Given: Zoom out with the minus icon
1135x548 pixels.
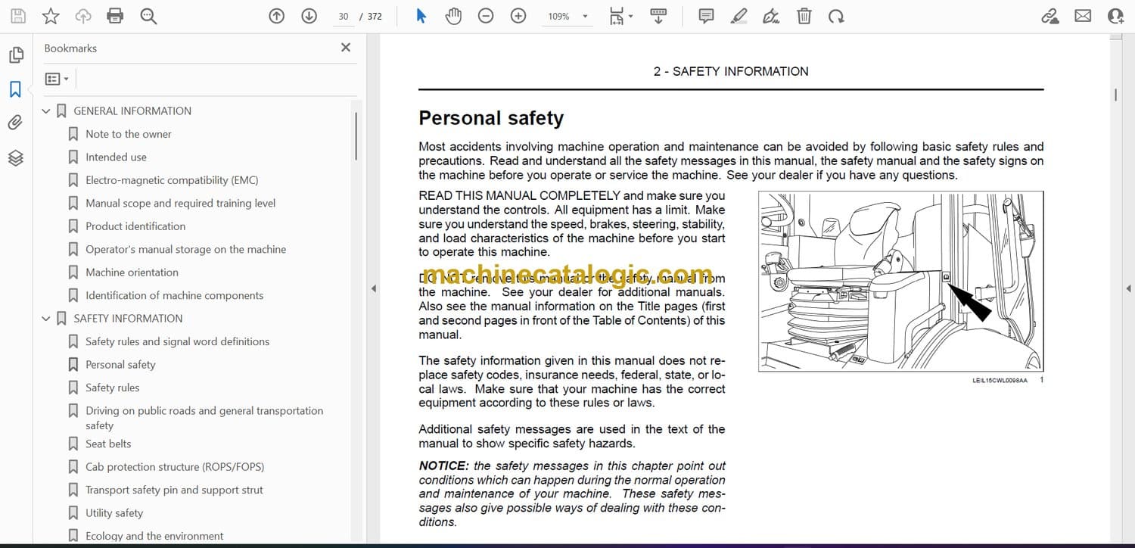Looking at the screenshot, I should click(x=486, y=16).
